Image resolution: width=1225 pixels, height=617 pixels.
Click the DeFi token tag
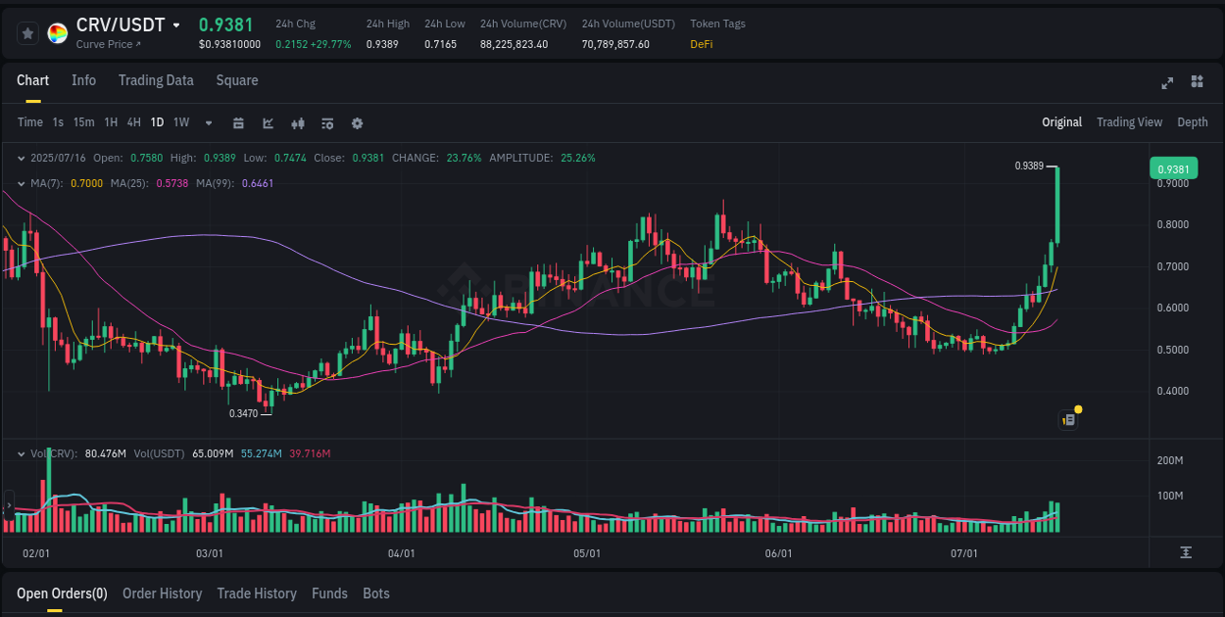[701, 44]
